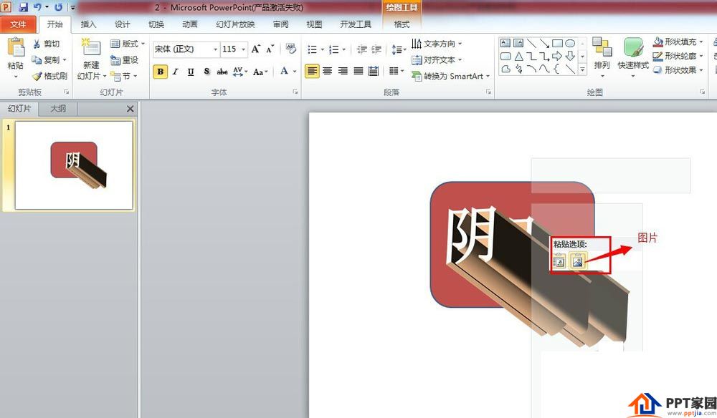Screen dimensions: 717x418
Task: Expand the 形状效果 shape effects menu
Action: (x=678, y=70)
